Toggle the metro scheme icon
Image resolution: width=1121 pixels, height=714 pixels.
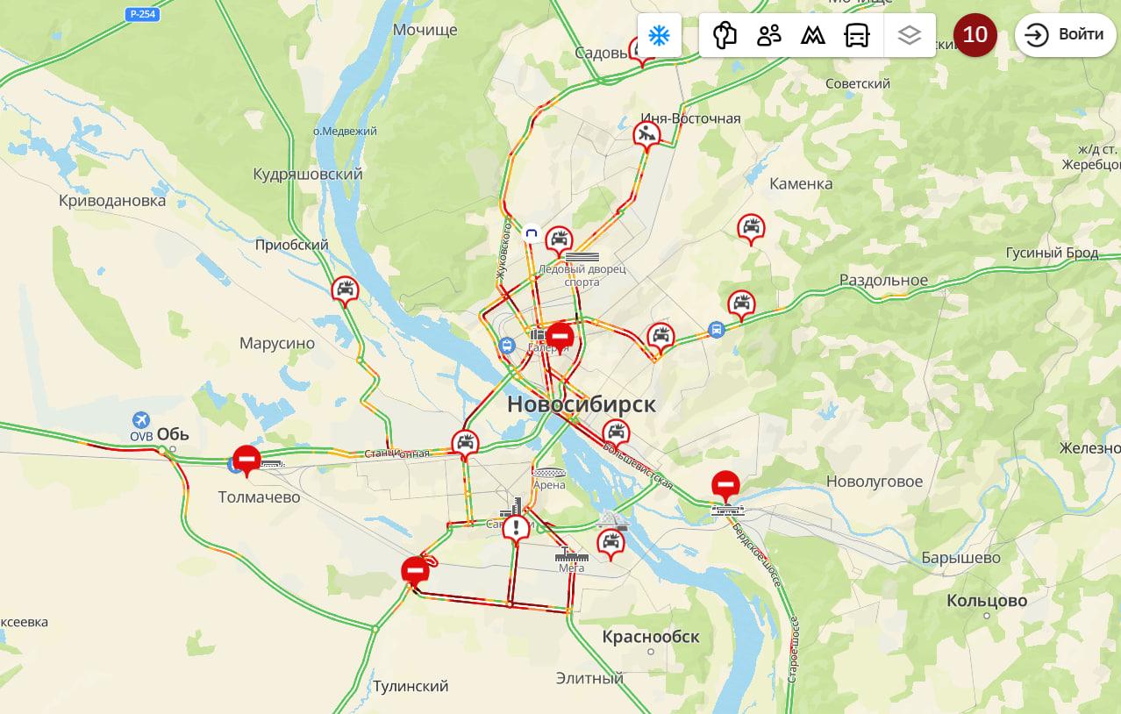tap(813, 36)
